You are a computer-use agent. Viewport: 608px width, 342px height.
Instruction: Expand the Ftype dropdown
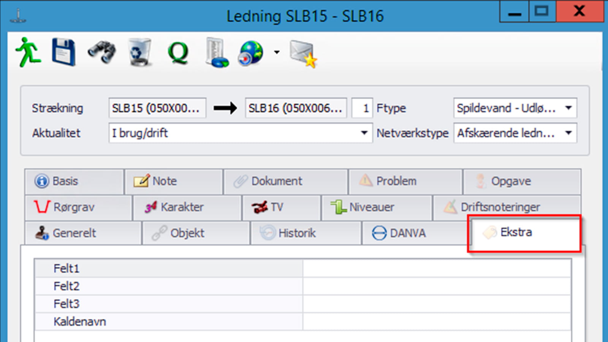click(568, 108)
